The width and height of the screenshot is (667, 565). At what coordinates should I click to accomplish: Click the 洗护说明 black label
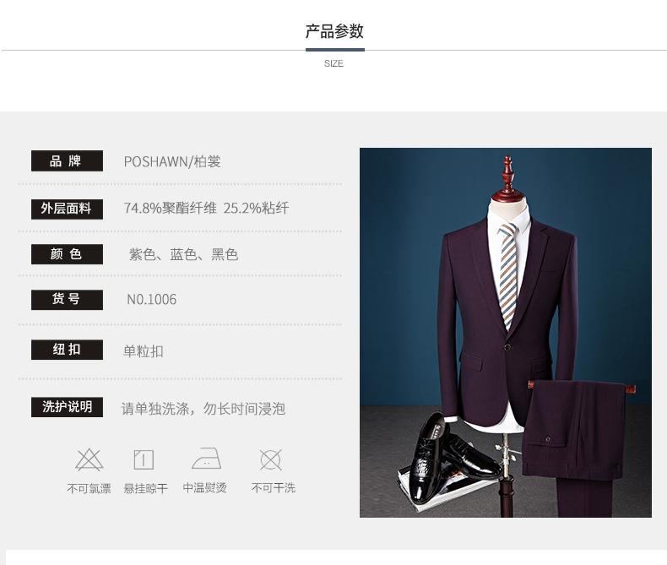(x=67, y=407)
